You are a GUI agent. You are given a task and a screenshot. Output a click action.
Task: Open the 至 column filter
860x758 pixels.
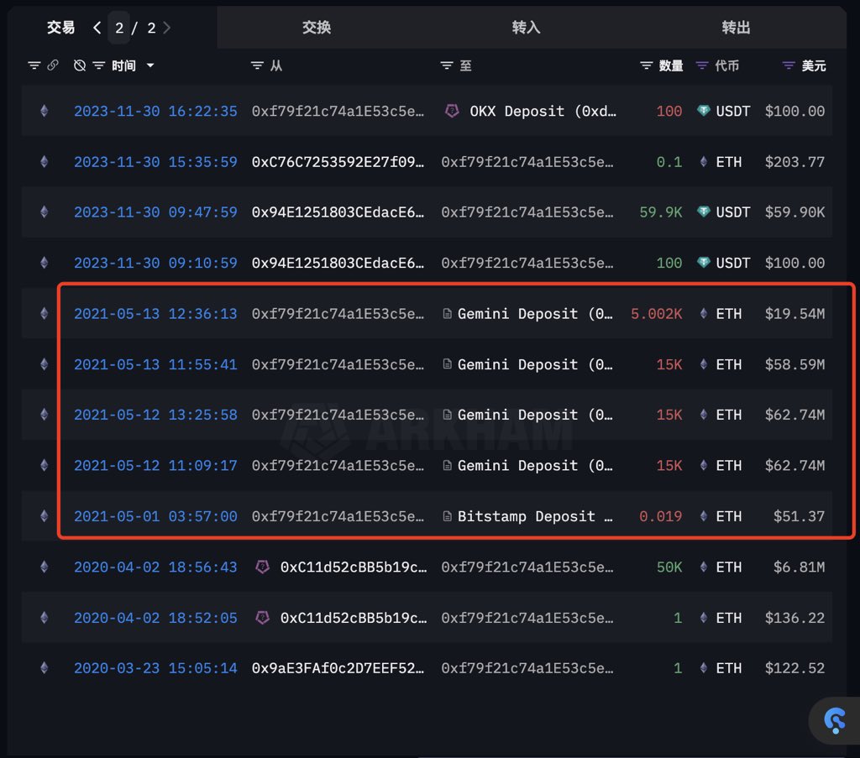pos(447,65)
